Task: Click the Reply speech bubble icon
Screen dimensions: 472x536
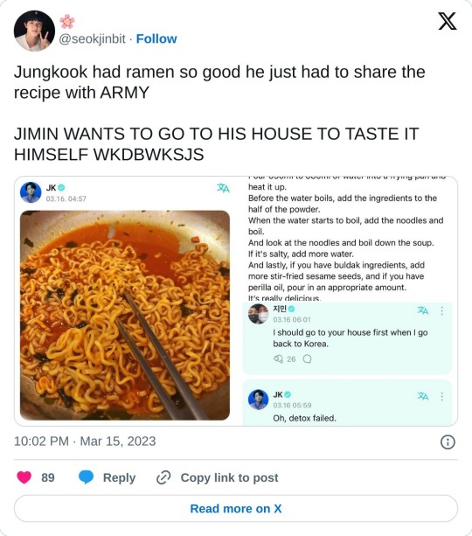Action: click(x=86, y=477)
